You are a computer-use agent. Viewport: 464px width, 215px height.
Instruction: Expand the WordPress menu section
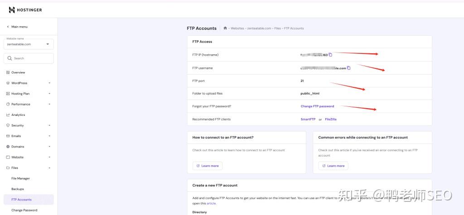pyautogui.click(x=49, y=83)
